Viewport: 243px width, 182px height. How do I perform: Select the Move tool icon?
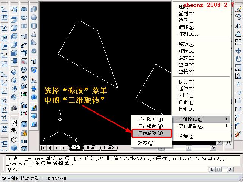click(x=238, y=51)
